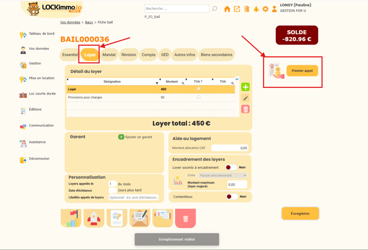Toggle the Contentieux switch
The height and width of the screenshot is (250, 368).
coord(231,197)
